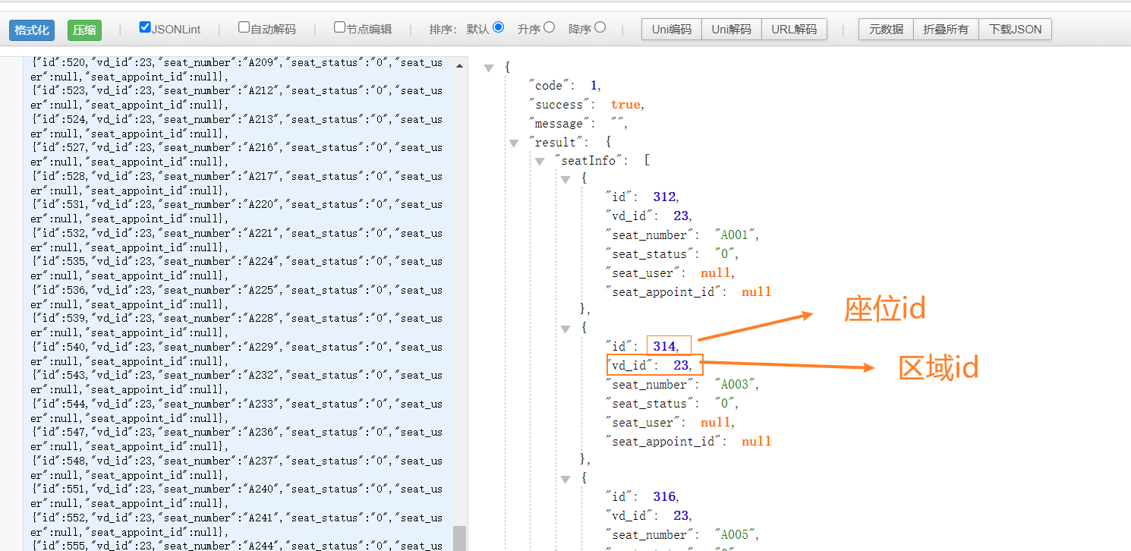Screen dimensions: 1131x551
Task: Click 折叠所有 to collapse all nodes
Action: pos(946,30)
